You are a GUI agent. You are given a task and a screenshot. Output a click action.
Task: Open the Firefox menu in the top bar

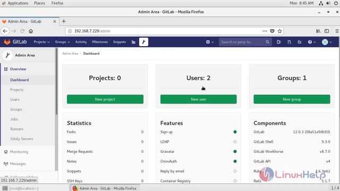point(57,3)
